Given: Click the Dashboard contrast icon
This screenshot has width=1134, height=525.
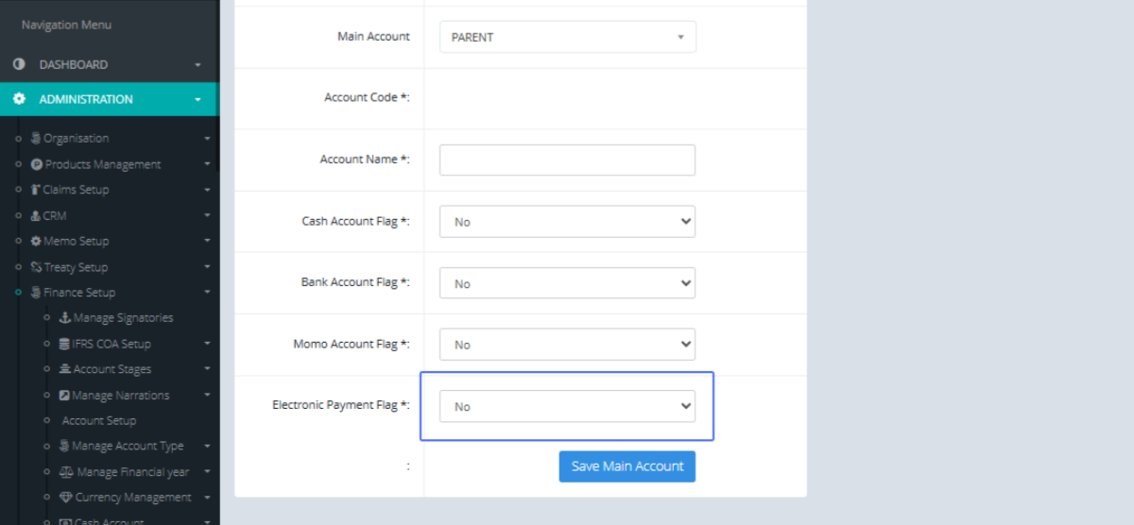Looking at the screenshot, I should coord(19,65).
